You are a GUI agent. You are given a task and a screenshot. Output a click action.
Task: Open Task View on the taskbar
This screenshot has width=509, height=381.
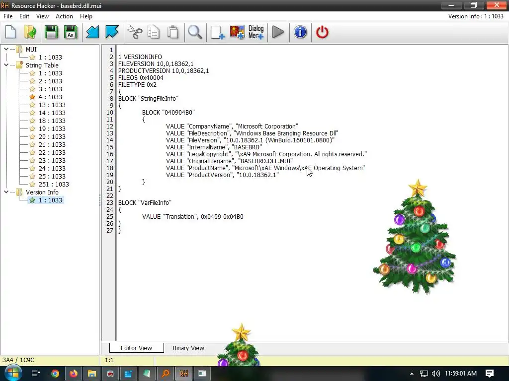pos(35,374)
